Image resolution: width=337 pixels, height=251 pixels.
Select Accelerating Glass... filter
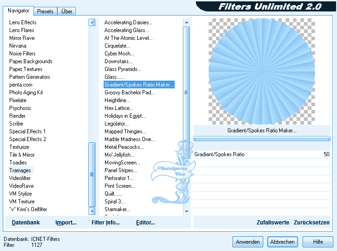click(x=127, y=30)
